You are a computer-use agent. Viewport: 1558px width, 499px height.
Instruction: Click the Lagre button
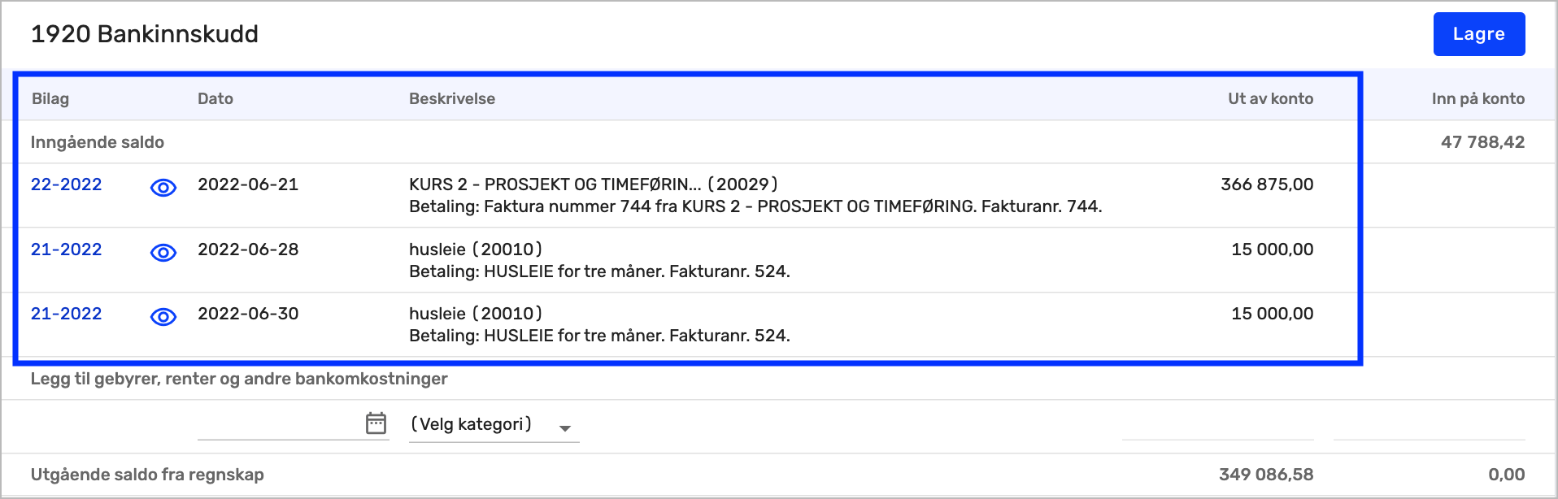click(x=1478, y=34)
